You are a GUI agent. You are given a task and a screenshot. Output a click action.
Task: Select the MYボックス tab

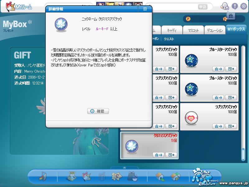(236, 29)
